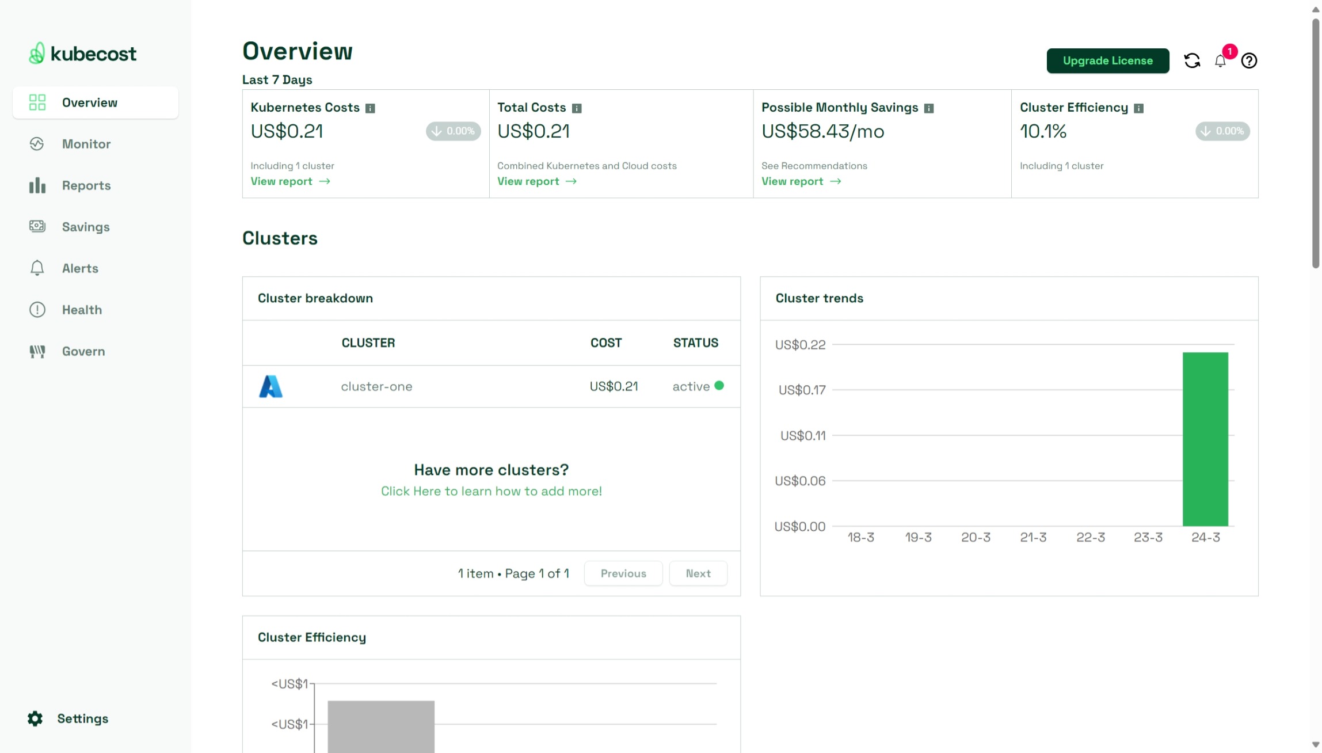Image resolution: width=1322 pixels, height=753 pixels.
Task: Open the notifications bell icon
Action: (x=1220, y=61)
